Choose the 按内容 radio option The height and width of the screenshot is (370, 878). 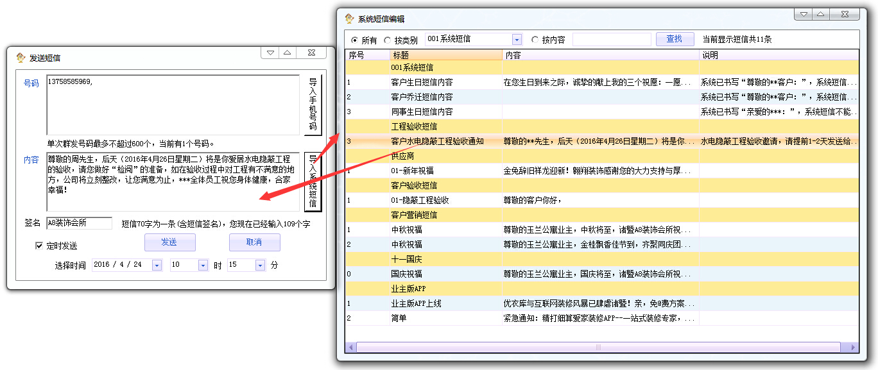tap(535, 40)
